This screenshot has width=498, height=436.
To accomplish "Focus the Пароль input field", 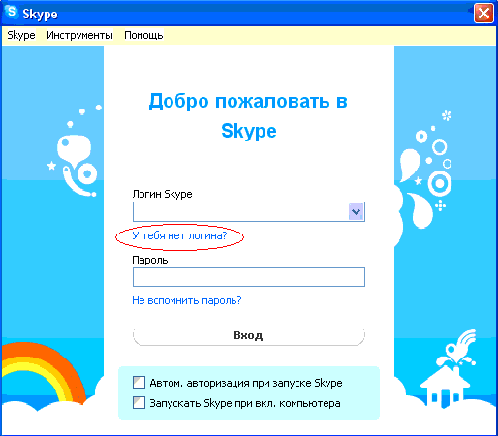I will [249, 277].
